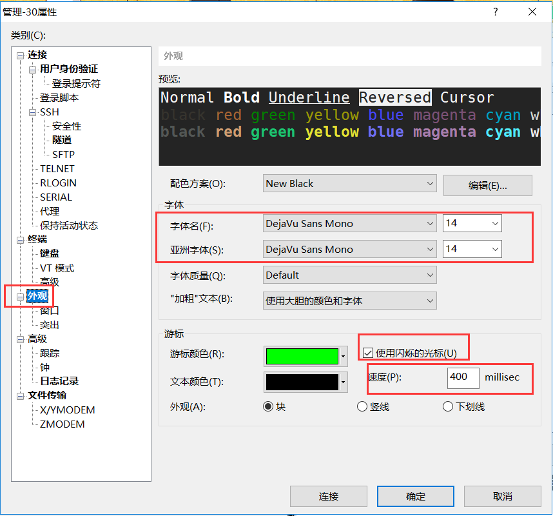Viewport: 553px width, 516px height.
Task: Click the 连接 button at bottom
Action: coord(328,496)
